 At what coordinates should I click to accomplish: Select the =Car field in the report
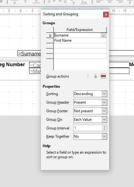tap(35, 65)
